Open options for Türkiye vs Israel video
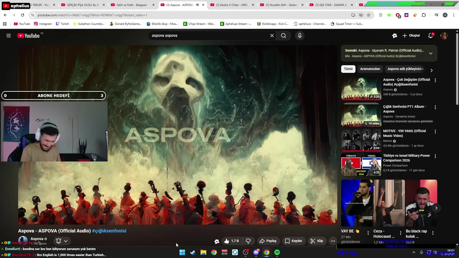The image size is (459, 258). [x=435, y=156]
